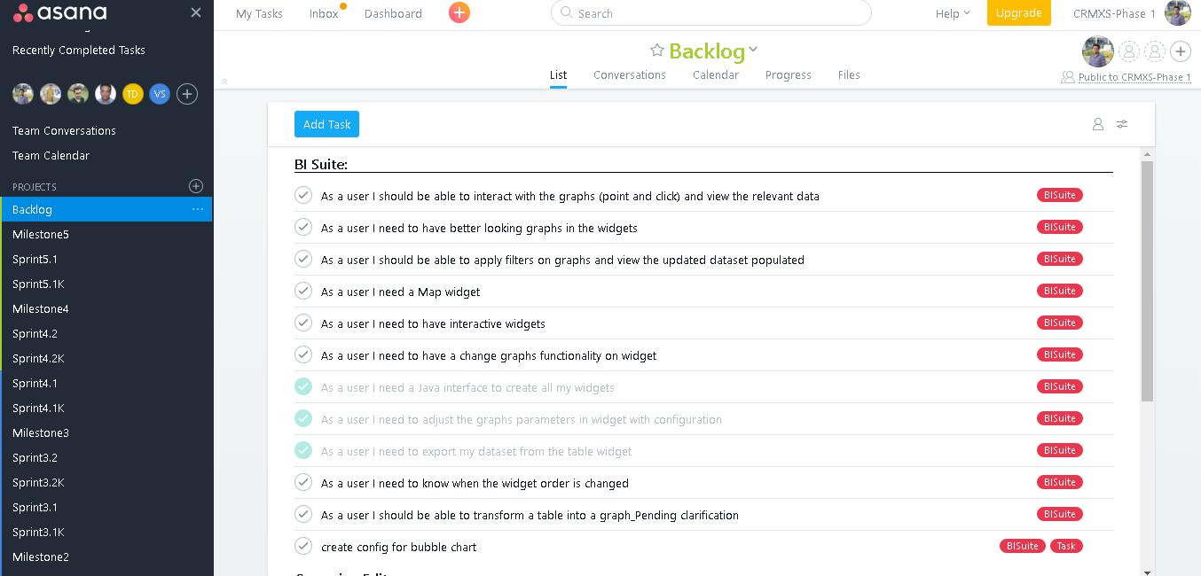1201x576 pixels.
Task: Open the orange quick-add plus icon
Action: click(x=459, y=13)
